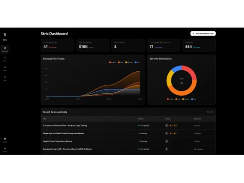The image size is (244, 183).
Task: Click the View All link in Recent Testing Activity
Action: [x=210, y=112]
